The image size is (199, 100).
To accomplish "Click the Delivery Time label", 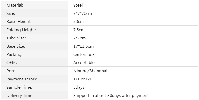I will (x=20, y=96).
